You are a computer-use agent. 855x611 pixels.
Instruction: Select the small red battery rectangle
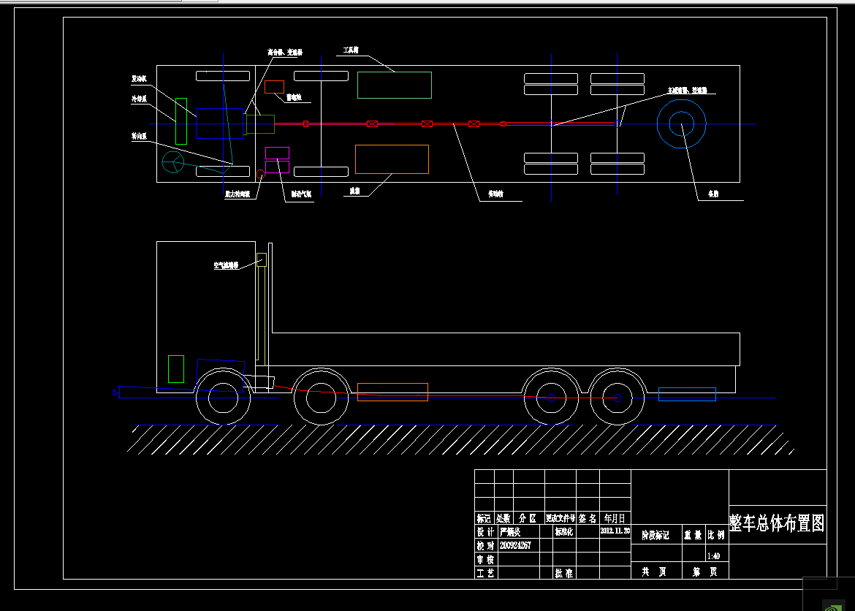274,87
